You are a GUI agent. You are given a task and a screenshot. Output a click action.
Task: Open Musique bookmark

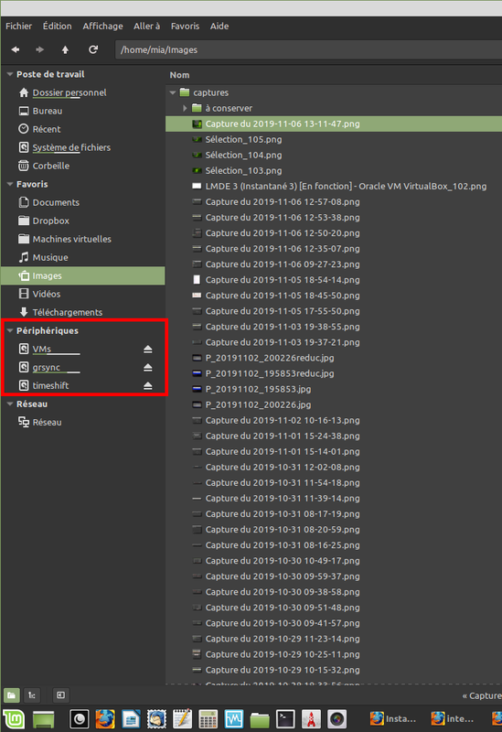(50, 257)
